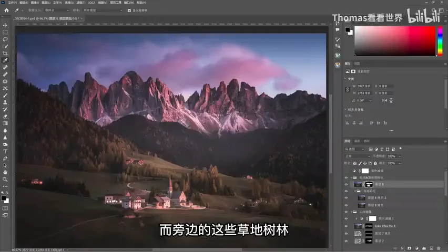Select the Type tool in the toolbar

tap(5, 151)
